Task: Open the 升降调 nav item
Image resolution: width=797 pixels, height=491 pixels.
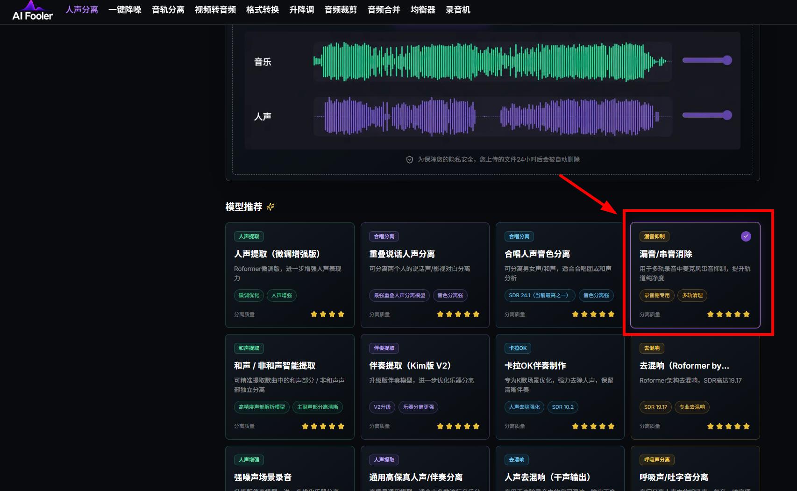Action: pos(302,10)
